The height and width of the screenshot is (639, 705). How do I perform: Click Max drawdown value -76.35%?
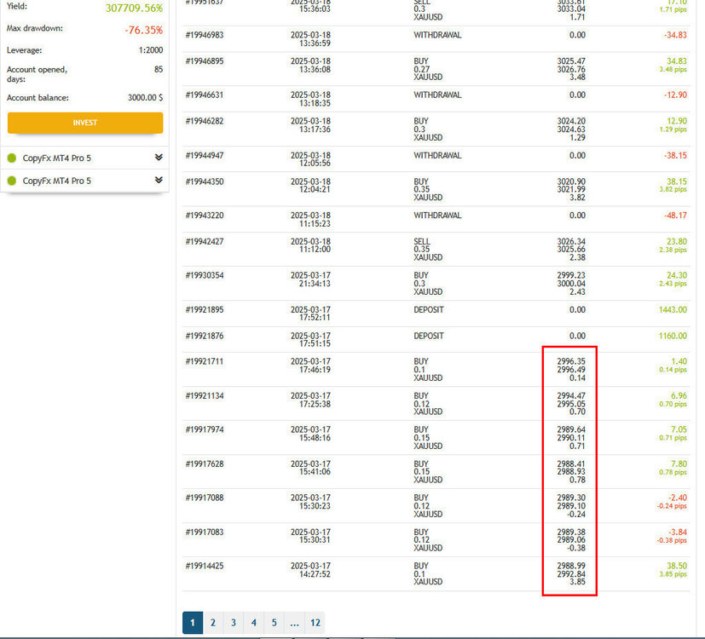(144, 30)
